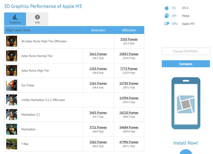213x154 pixels.
Task: Click the Info circle icon
Action: point(37,17)
